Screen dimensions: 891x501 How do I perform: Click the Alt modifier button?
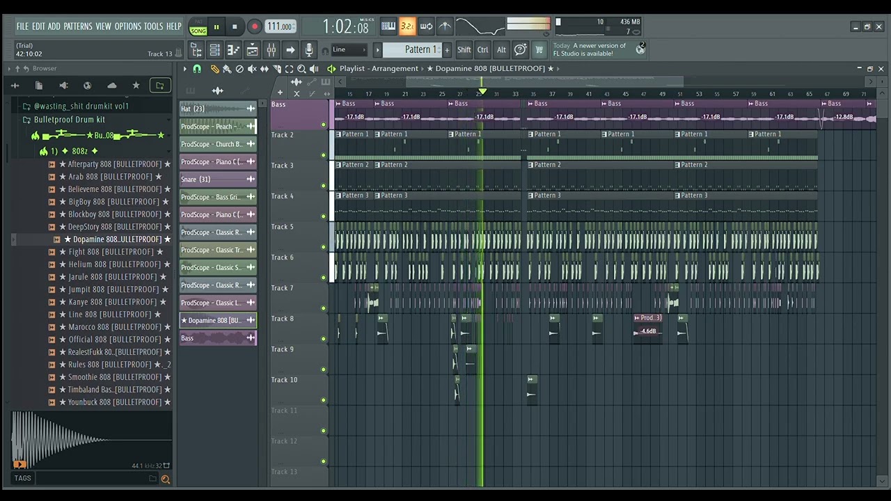[501, 50]
